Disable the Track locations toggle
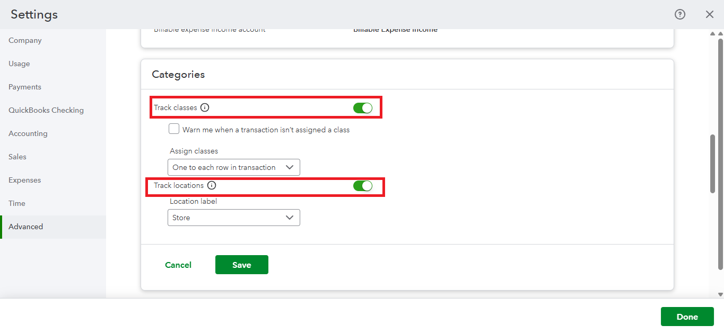724x334 pixels. click(363, 186)
